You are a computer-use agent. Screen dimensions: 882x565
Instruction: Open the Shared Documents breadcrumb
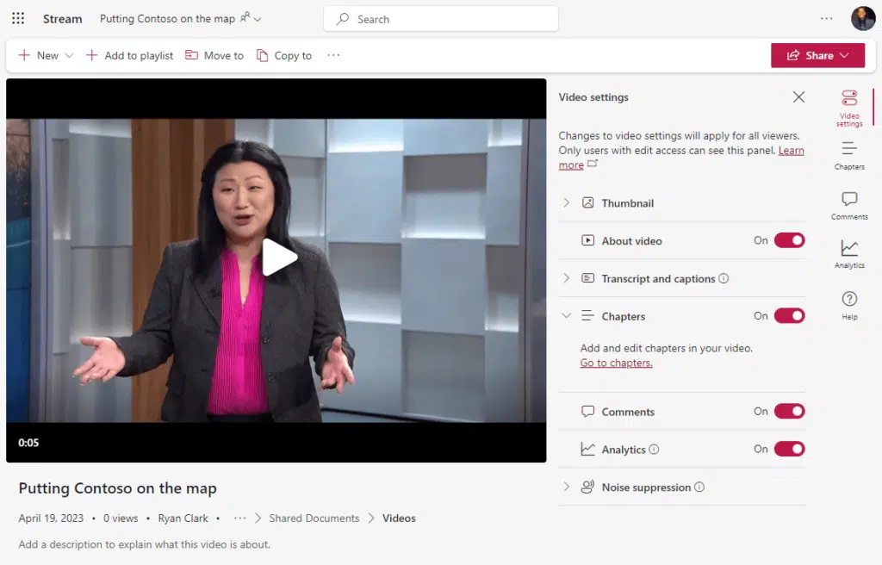pyautogui.click(x=314, y=518)
